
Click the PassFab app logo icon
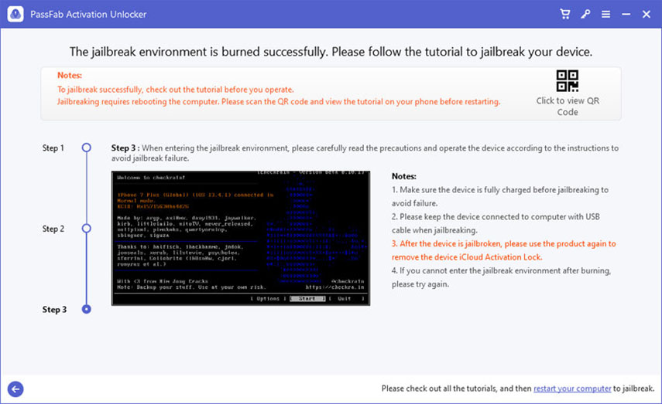point(14,14)
